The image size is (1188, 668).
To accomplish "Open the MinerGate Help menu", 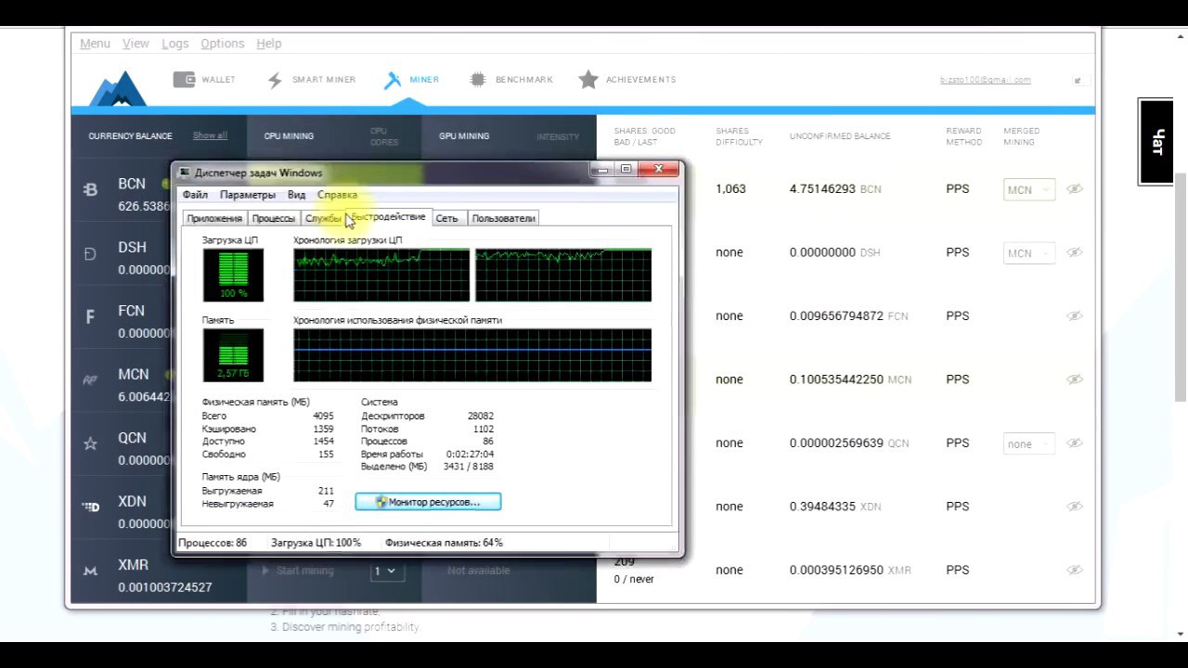I will 269,44.
